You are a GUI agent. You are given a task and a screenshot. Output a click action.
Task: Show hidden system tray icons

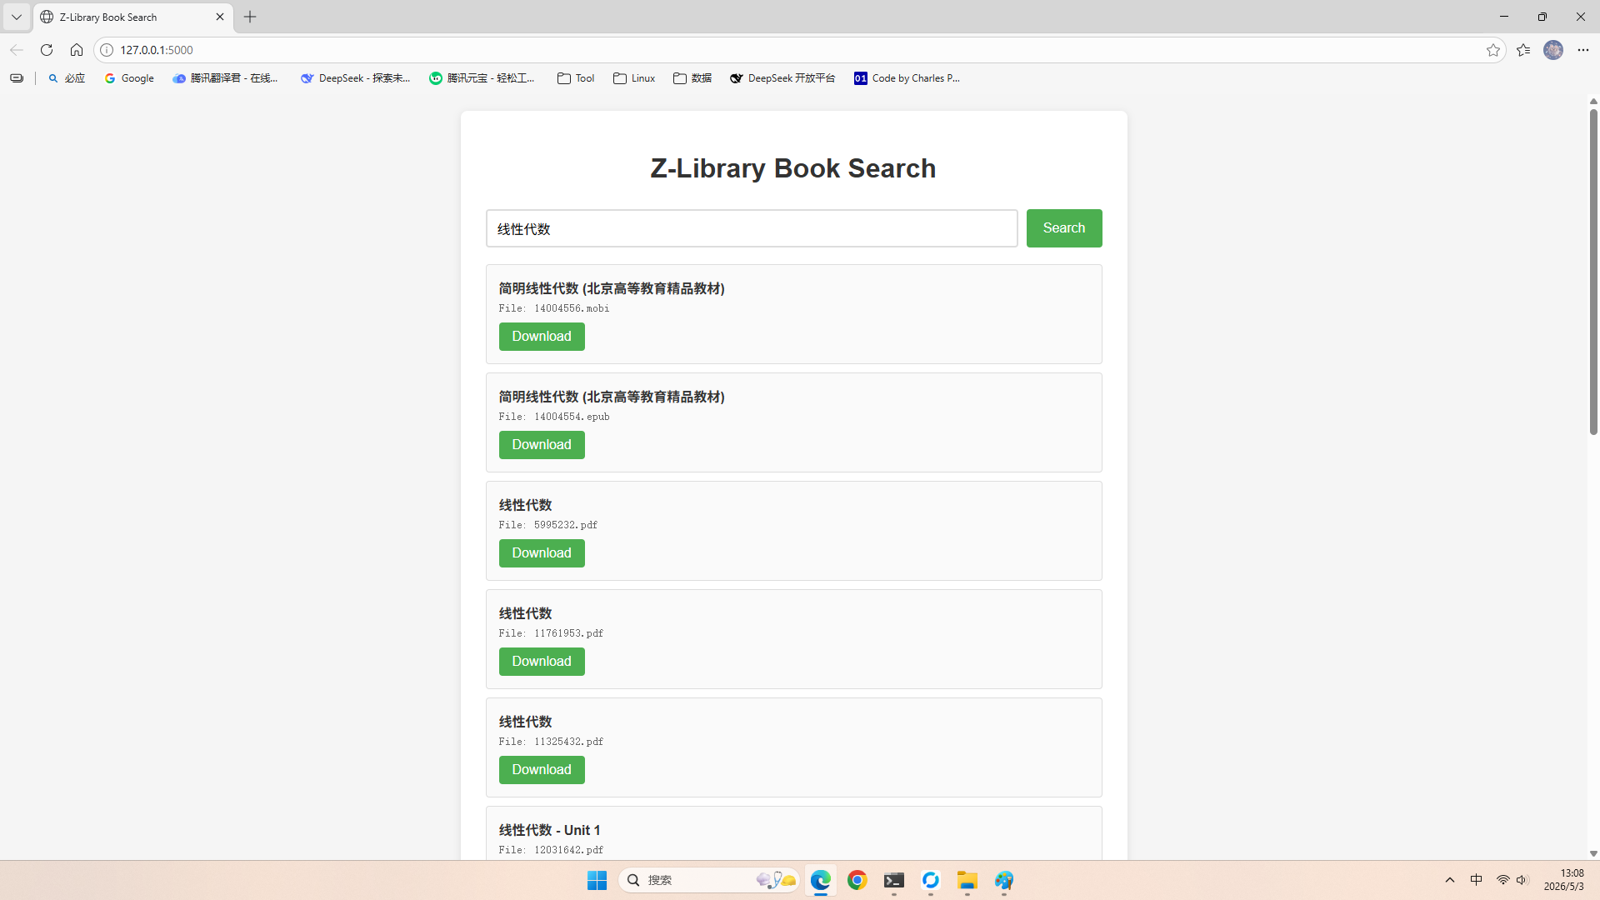[1450, 880]
